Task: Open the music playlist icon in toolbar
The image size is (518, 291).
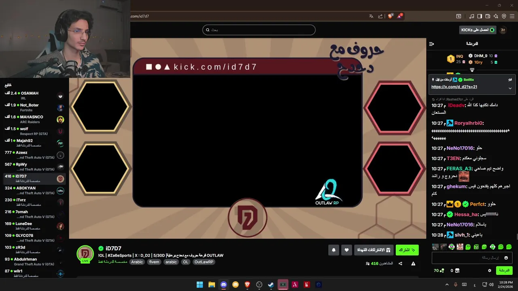Action: point(471,16)
